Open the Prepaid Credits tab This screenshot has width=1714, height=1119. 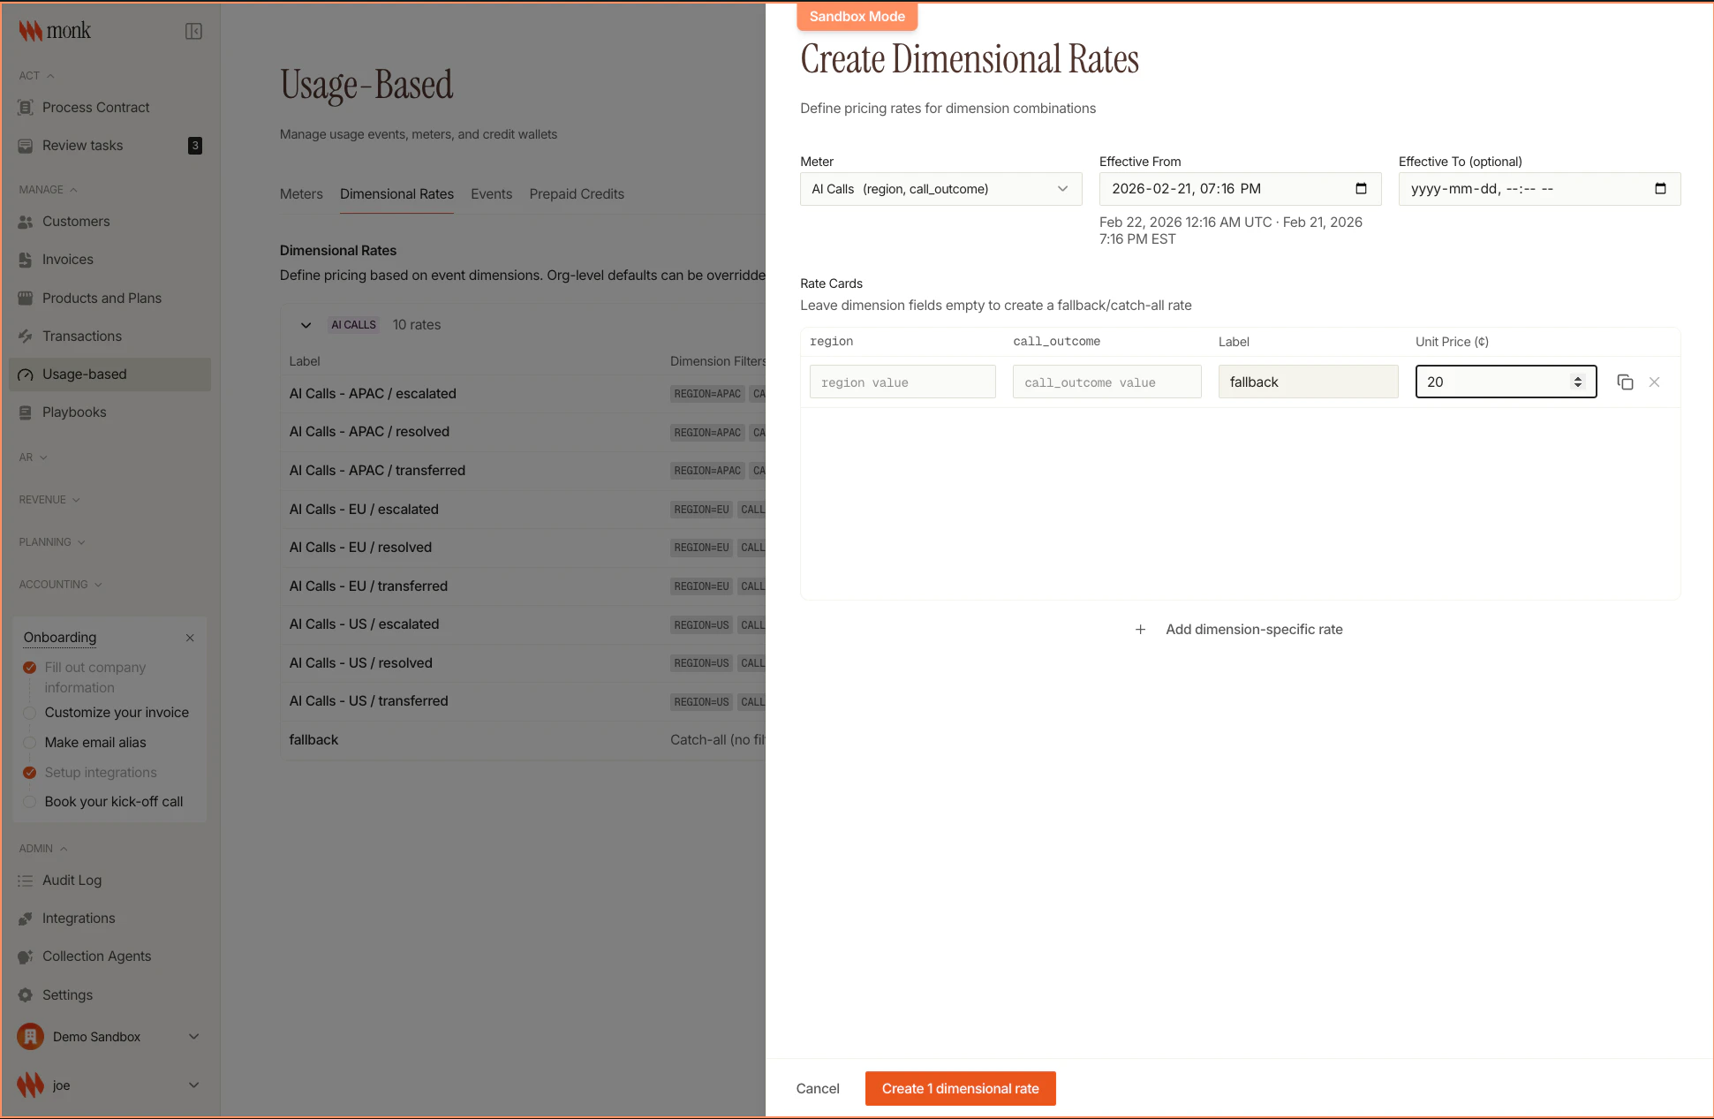pyautogui.click(x=577, y=193)
